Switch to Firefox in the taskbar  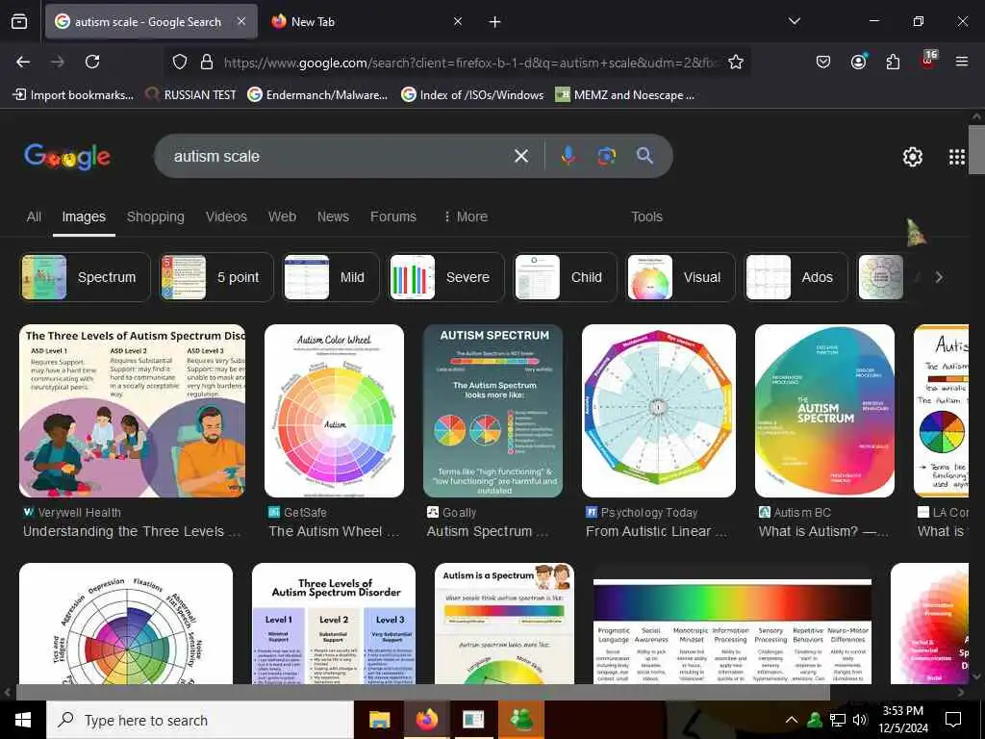click(427, 720)
